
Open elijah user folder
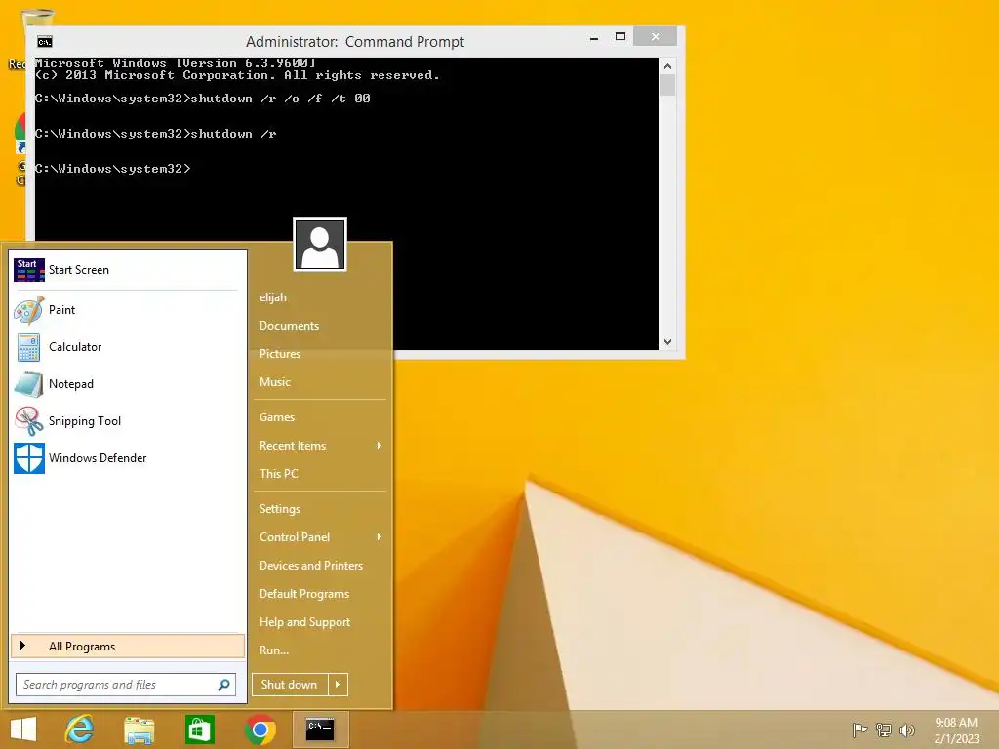[273, 297]
